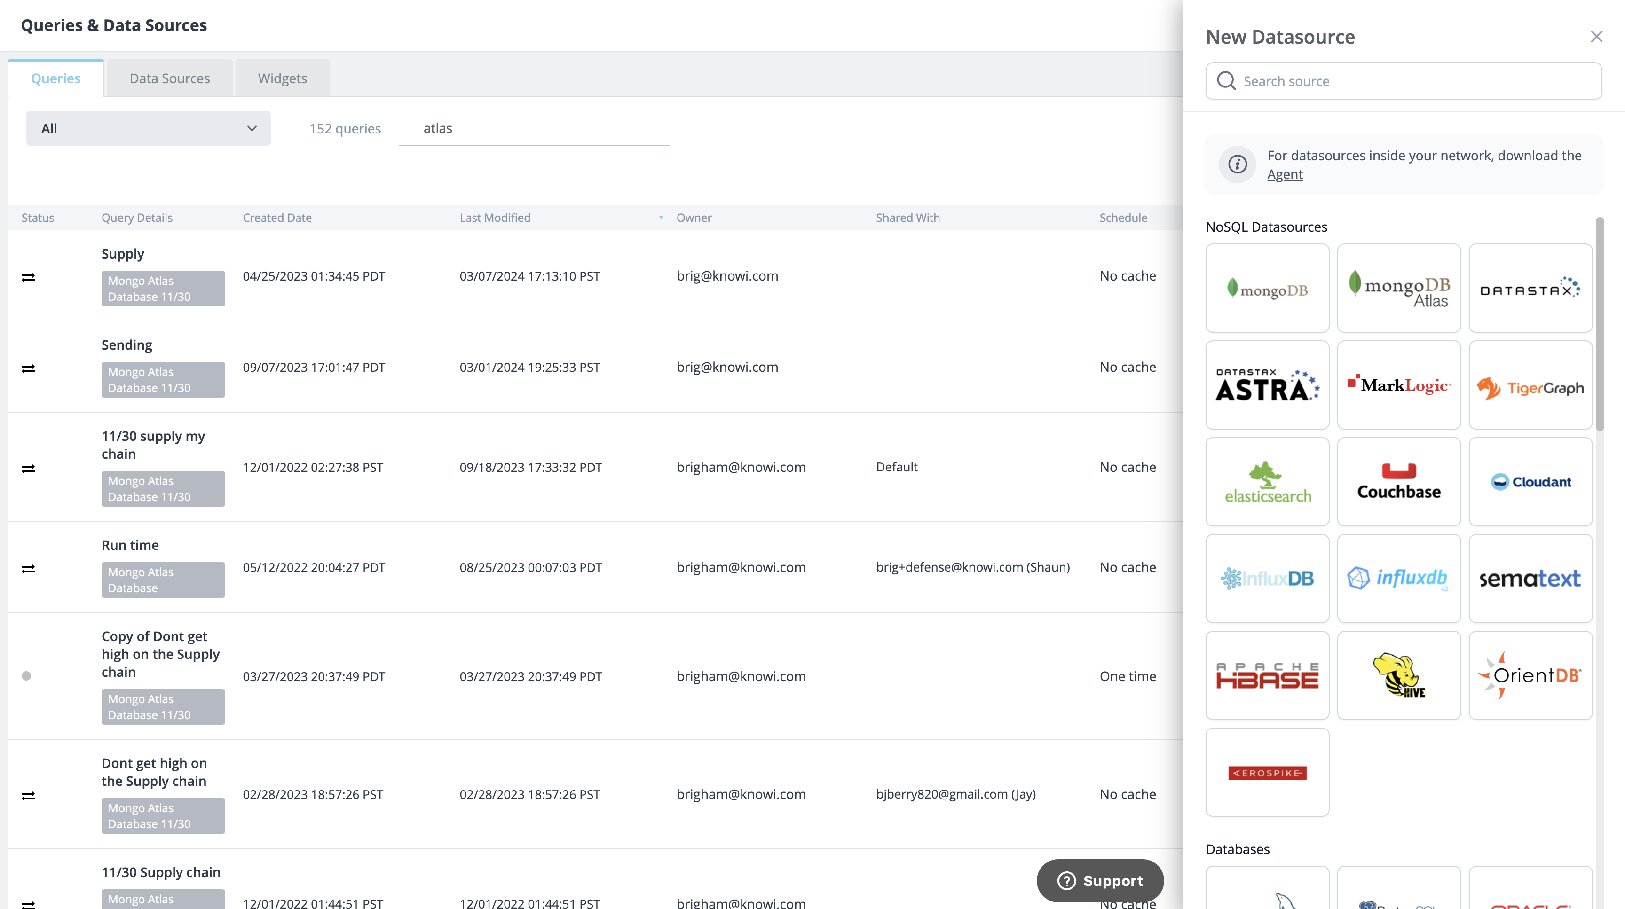Click the 152 queries count label

click(x=345, y=129)
